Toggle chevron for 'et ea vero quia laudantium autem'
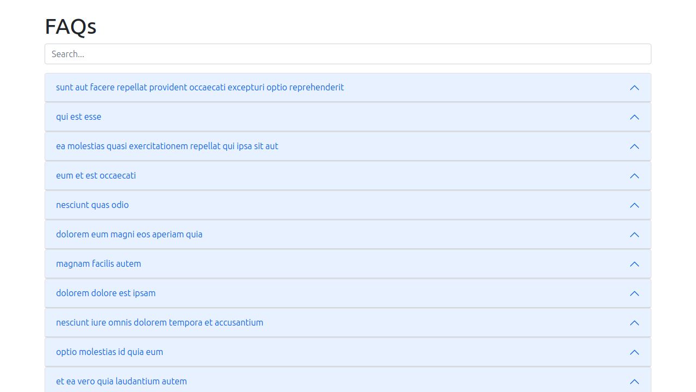Image resolution: width=696 pixels, height=392 pixels. 635,382
